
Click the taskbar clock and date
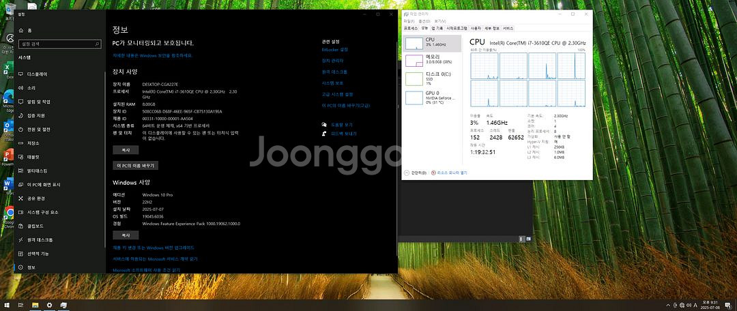pyautogui.click(x=709, y=305)
